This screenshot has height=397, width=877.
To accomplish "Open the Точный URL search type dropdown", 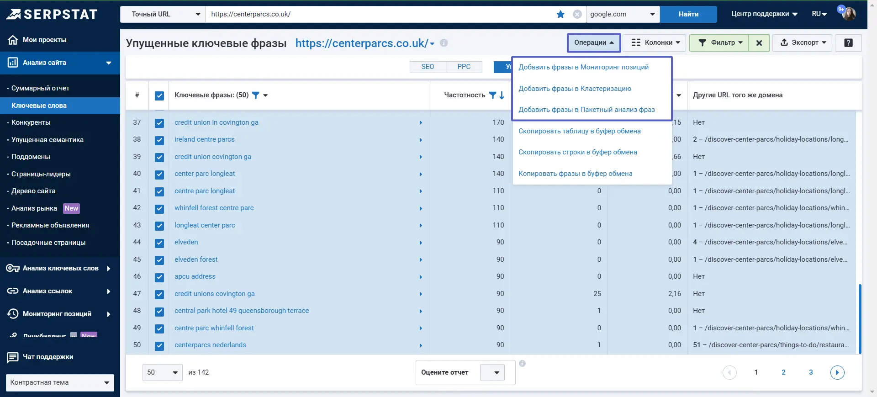I will tap(163, 14).
